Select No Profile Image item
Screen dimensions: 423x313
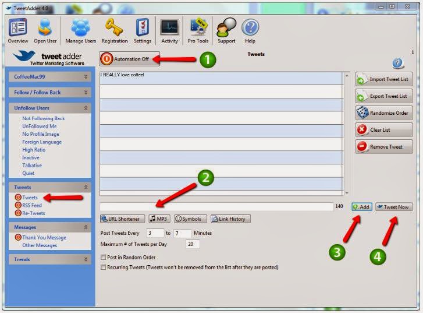pyautogui.click(x=41, y=134)
